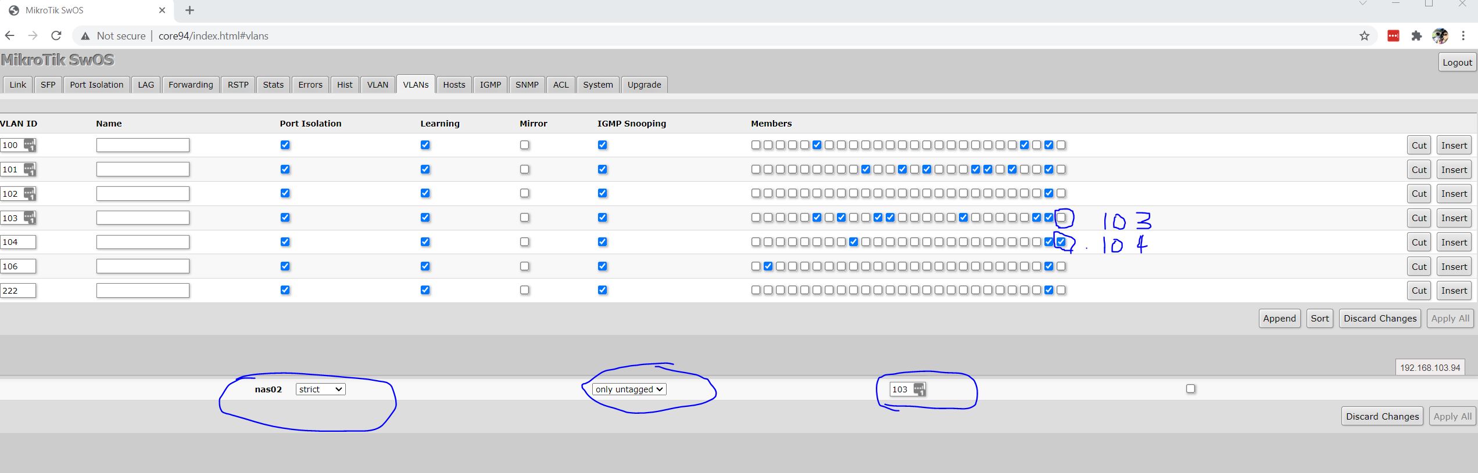Tick the checkbox in the nas02 row
This screenshot has height=473, width=1478.
coord(1190,389)
